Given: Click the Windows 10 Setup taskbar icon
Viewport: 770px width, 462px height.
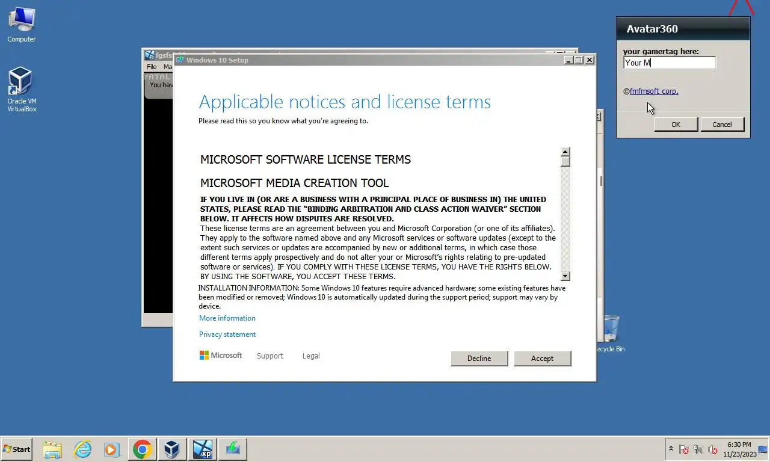Looking at the screenshot, I should [x=232, y=449].
